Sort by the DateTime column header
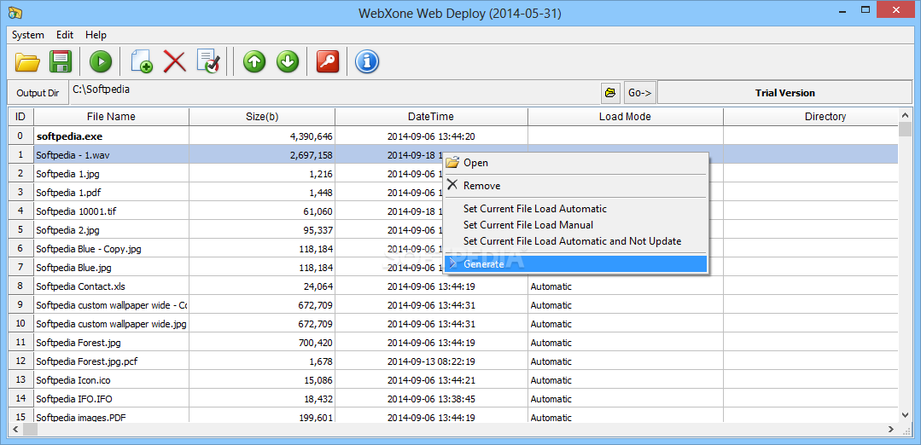Image resolution: width=921 pixels, height=445 pixels. (x=431, y=117)
